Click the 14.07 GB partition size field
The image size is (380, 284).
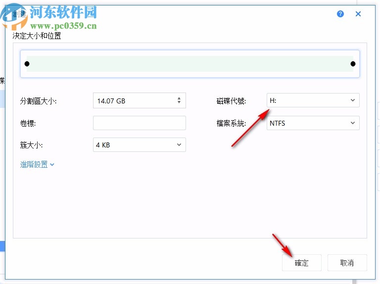(140, 100)
